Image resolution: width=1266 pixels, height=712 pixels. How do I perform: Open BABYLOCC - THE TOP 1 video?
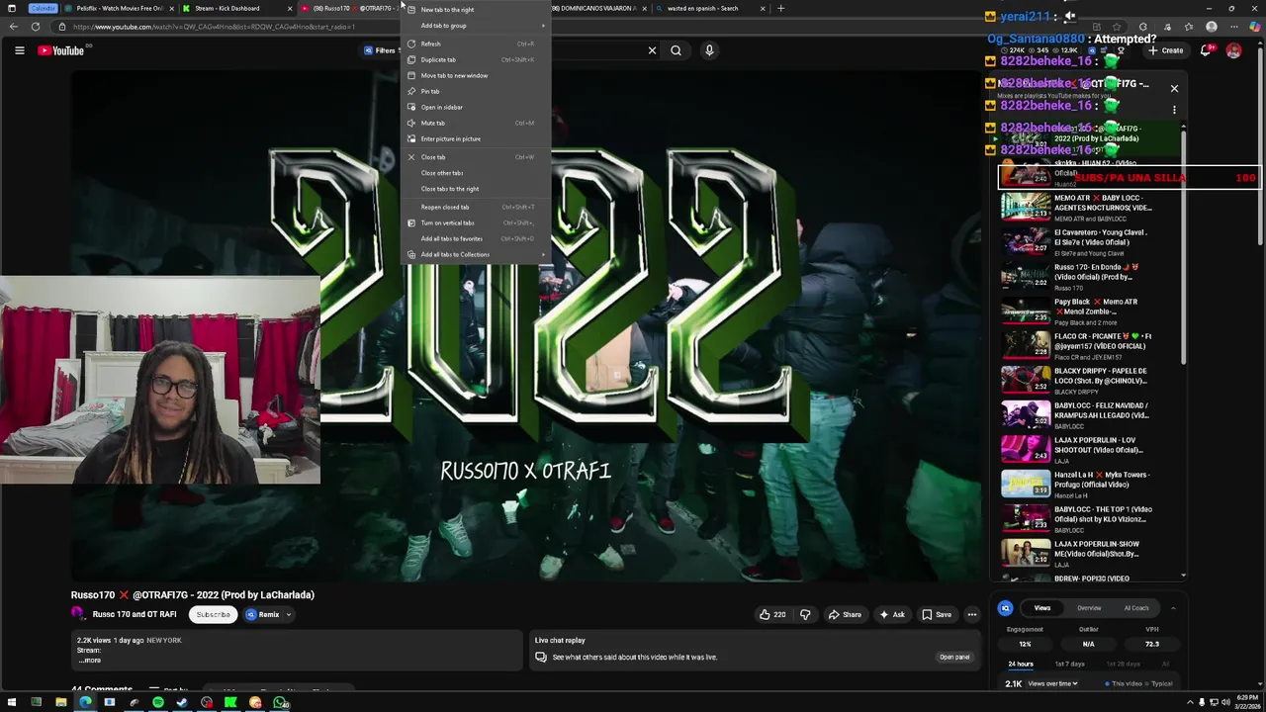(x=1088, y=519)
